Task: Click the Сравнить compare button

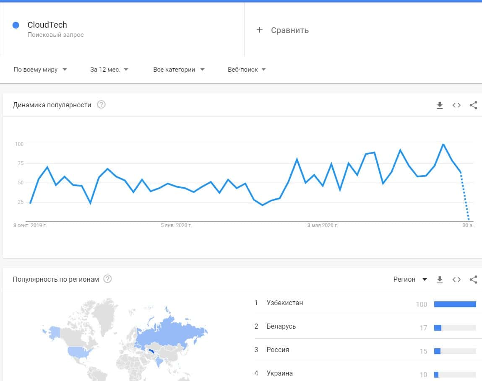Action: click(289, 30)
